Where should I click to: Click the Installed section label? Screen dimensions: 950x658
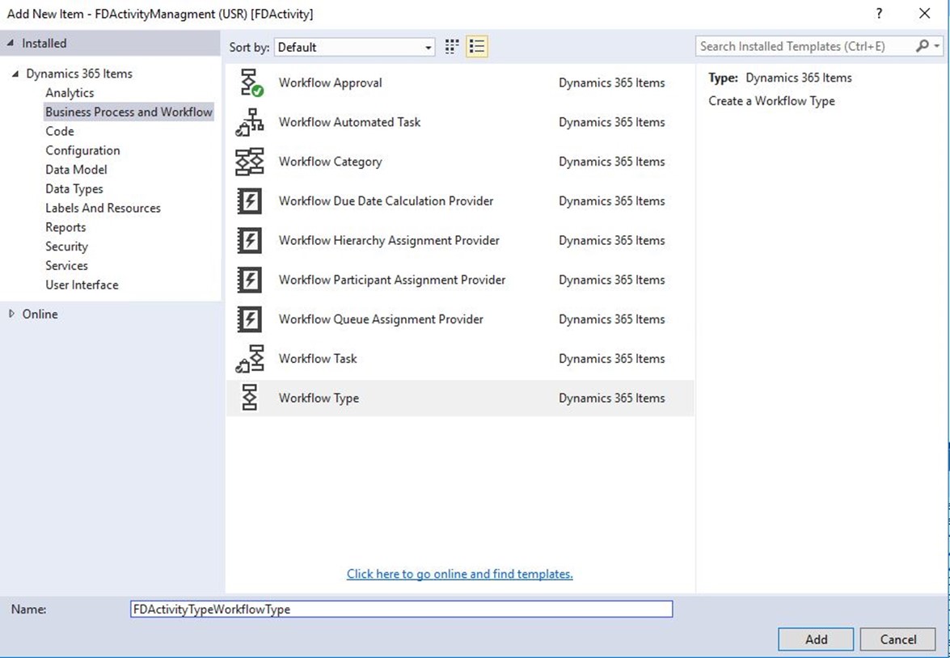(44, 43)
